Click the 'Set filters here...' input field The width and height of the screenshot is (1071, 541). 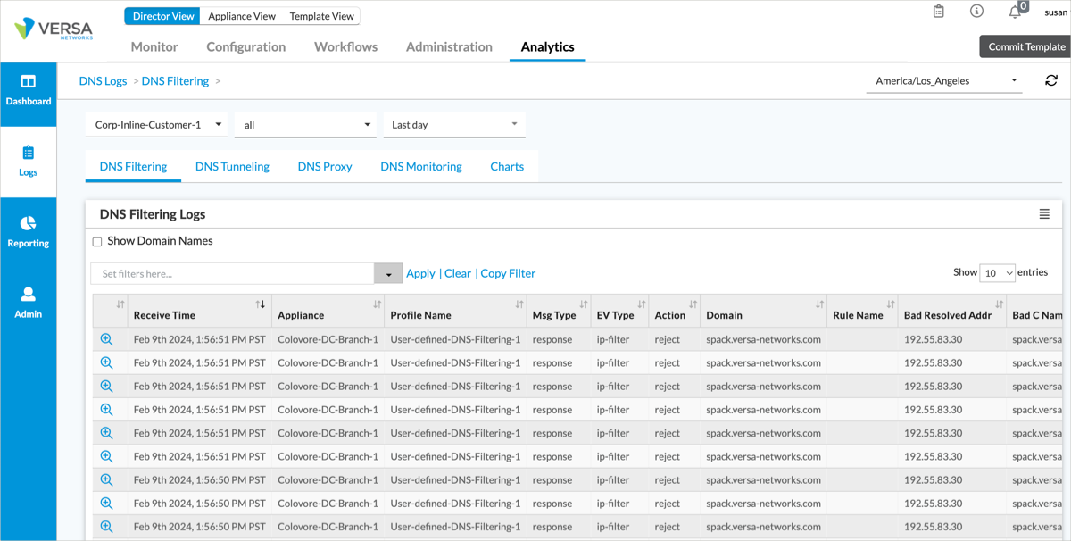point(233,274)
